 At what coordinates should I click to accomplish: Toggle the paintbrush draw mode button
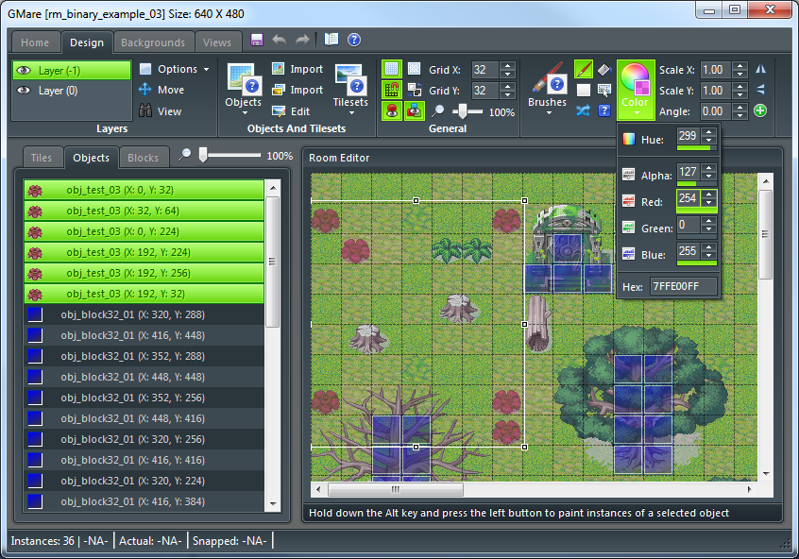click(x=584, y=69)
